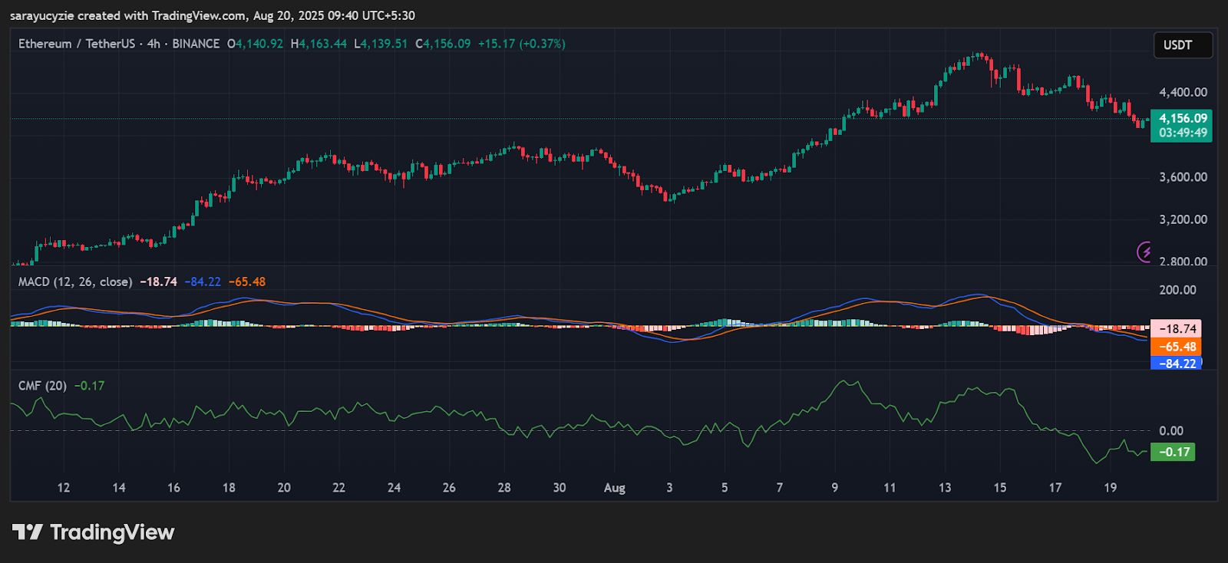Image resolution: width=1228 pixels, height=563 pixels.
Task: Click the 13 date label on time axis
Action: [945, 488]
